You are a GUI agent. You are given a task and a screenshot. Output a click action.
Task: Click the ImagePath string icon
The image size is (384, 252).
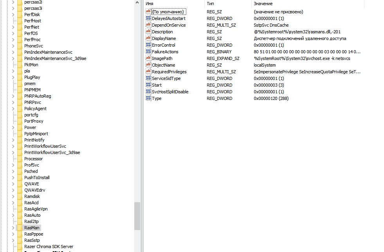148,58
